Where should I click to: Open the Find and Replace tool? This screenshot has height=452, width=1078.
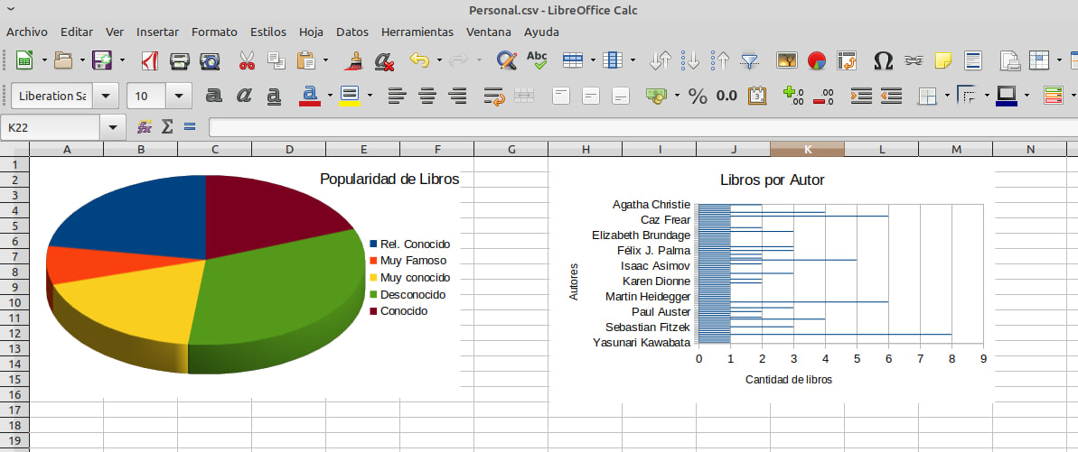[x=507, y=61]
